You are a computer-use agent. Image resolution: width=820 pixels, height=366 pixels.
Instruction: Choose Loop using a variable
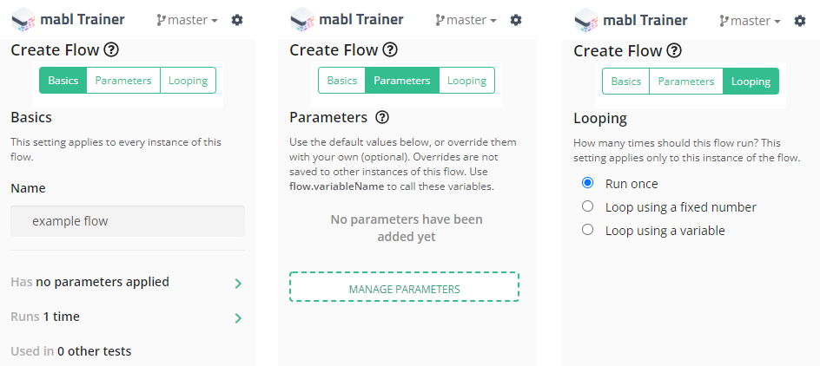click(x=587, y=230)
